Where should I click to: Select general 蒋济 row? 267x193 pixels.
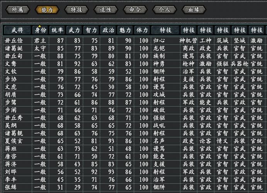(x=135, y=164)
